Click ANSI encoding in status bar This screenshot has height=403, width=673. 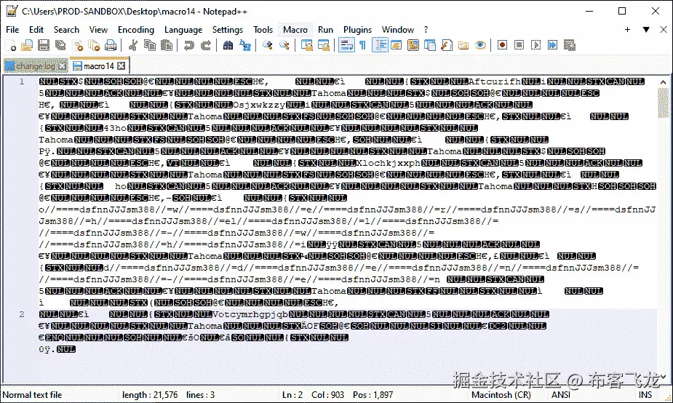(x=560, y=395)
